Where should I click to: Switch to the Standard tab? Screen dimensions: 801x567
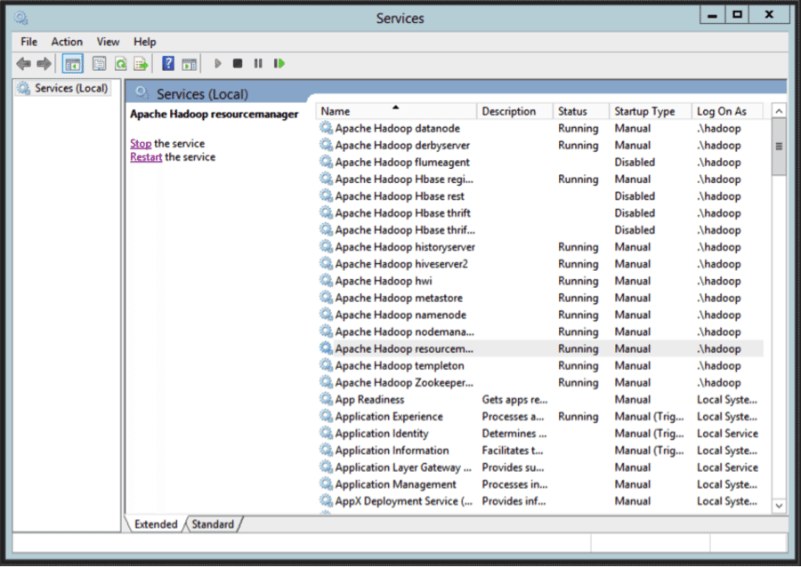[x=213, y=524]
